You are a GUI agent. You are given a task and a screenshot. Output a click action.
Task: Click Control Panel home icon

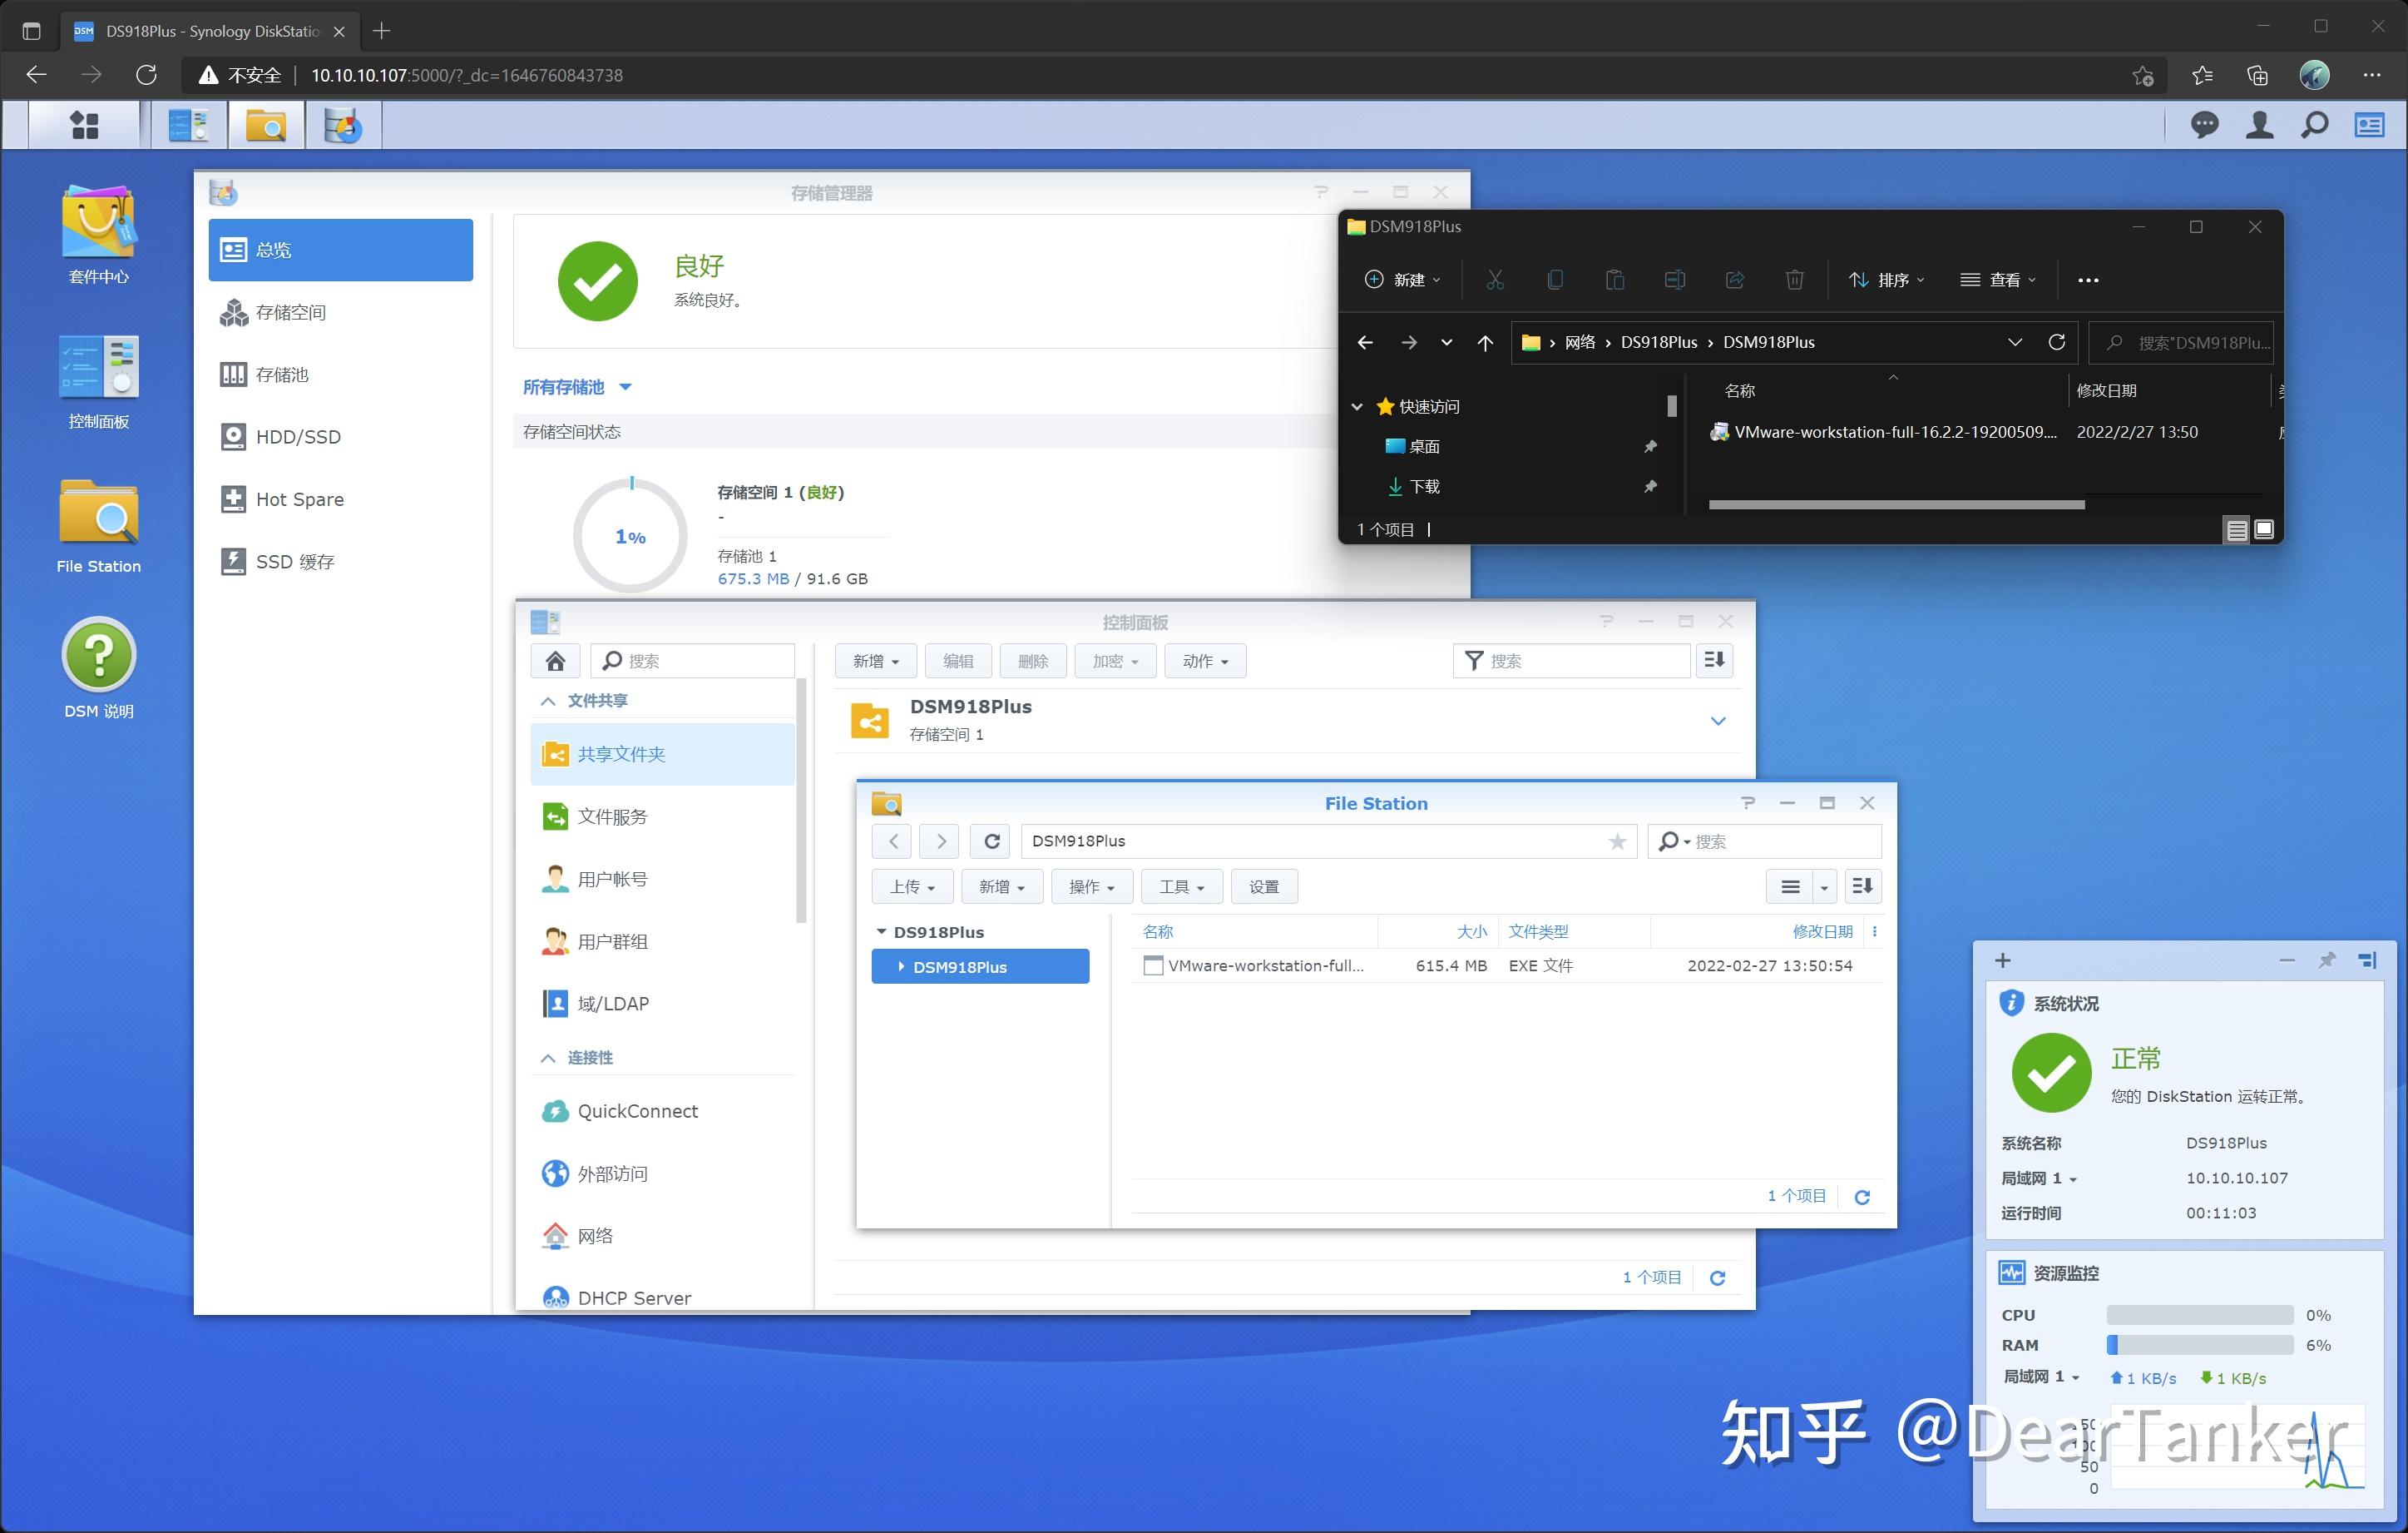(x=555, y=661)
